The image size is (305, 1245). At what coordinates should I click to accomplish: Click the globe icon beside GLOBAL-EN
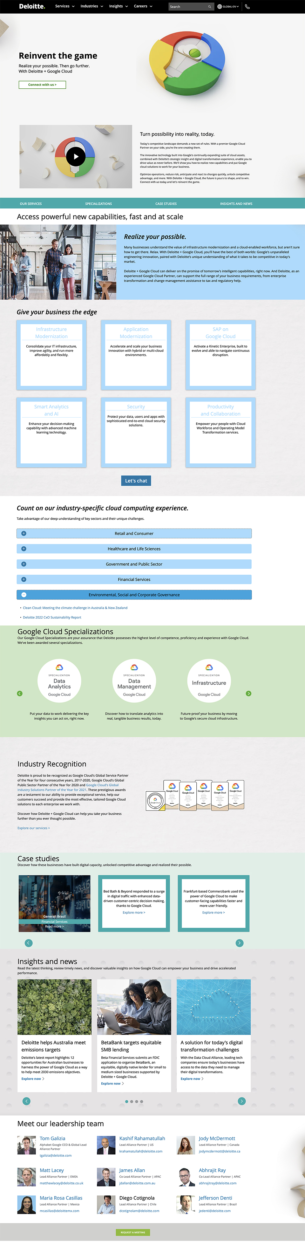[220, 7]
